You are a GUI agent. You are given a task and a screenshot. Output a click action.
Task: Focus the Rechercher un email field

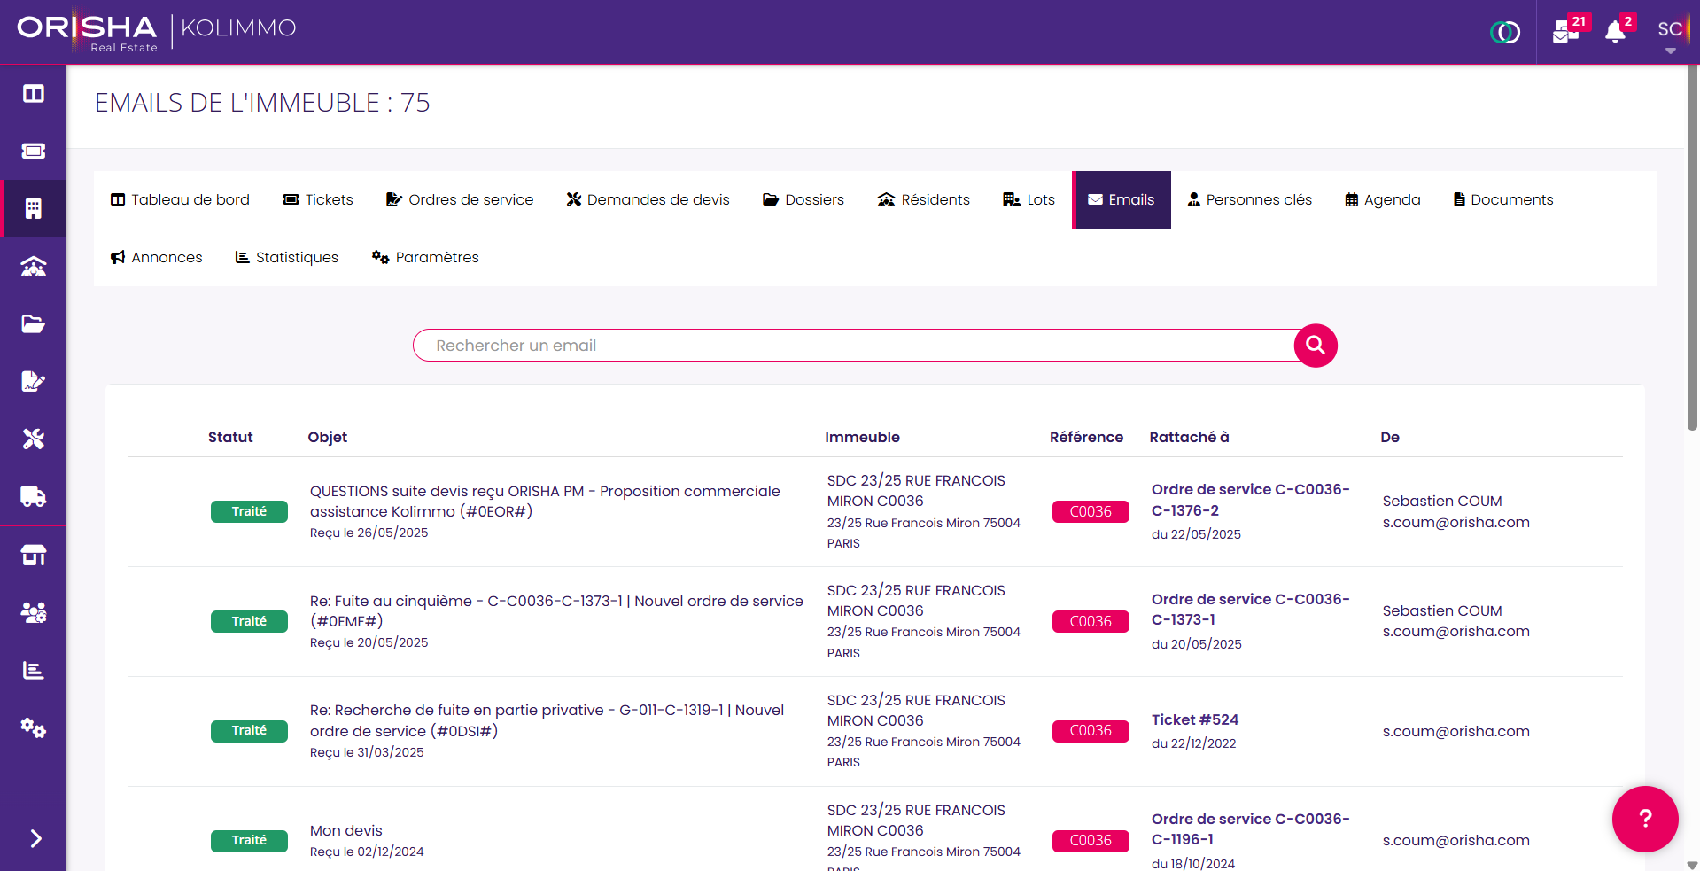[x=855, y=346]
